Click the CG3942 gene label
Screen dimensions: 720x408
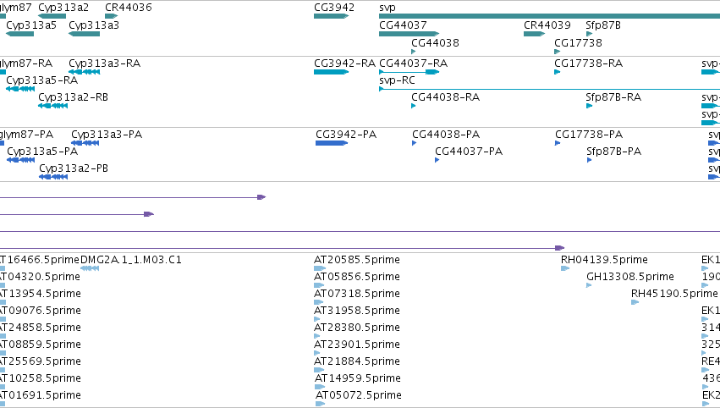click(334, 8)
